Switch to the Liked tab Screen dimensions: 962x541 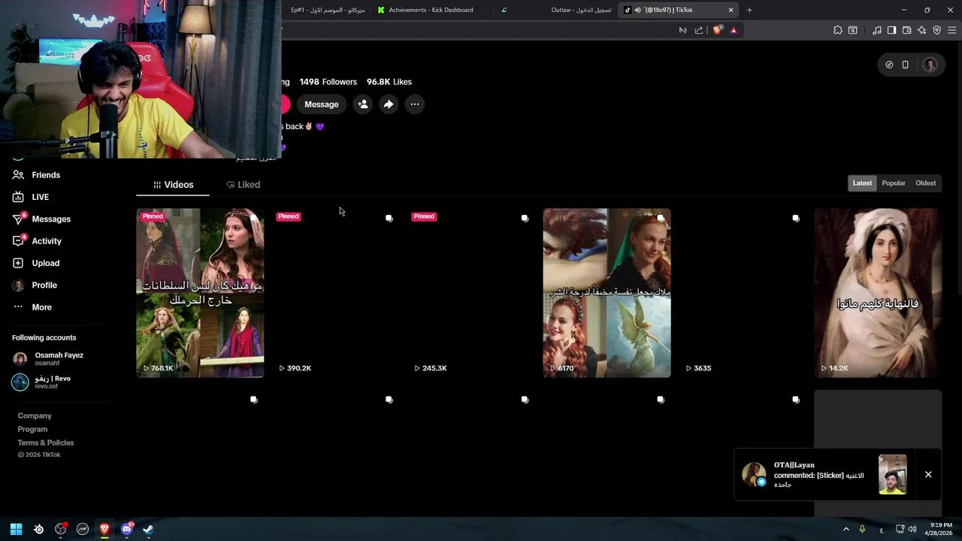(243, 185)
